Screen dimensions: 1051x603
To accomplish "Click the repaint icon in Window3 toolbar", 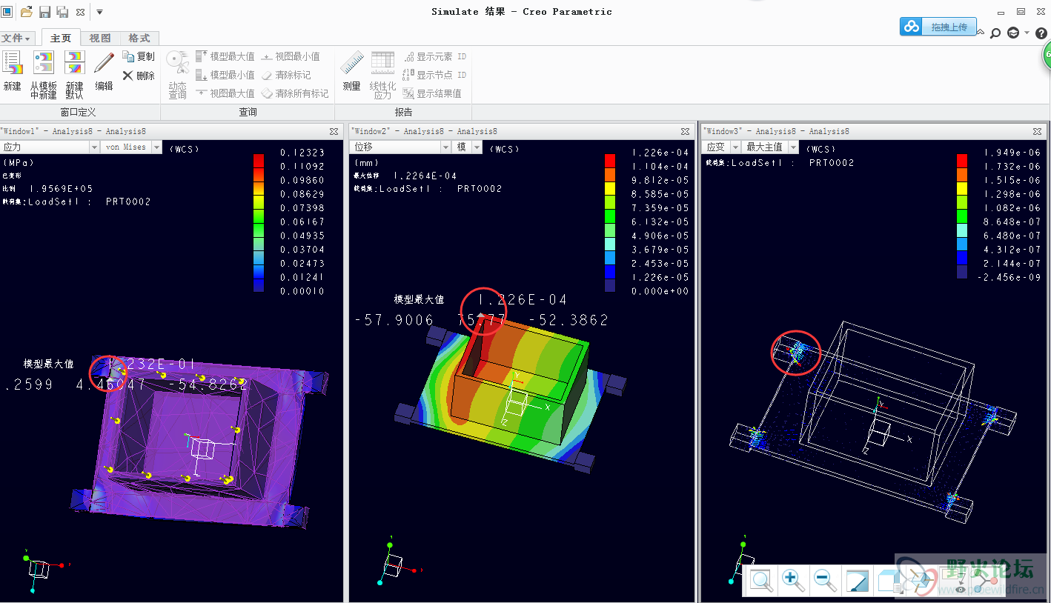I will [857, 581].
